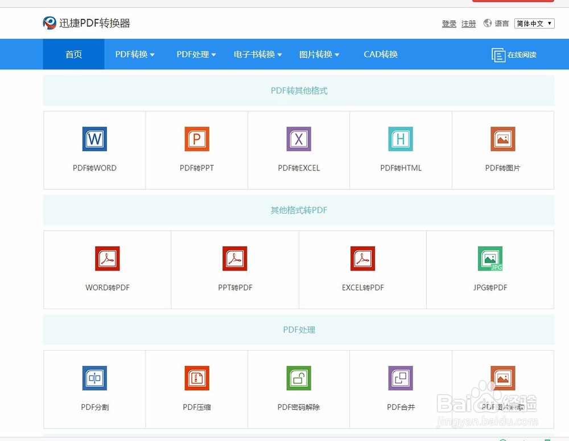Click the 登录 login link
The width and height of the screenshot is (569, 441).
click(449, 23)
